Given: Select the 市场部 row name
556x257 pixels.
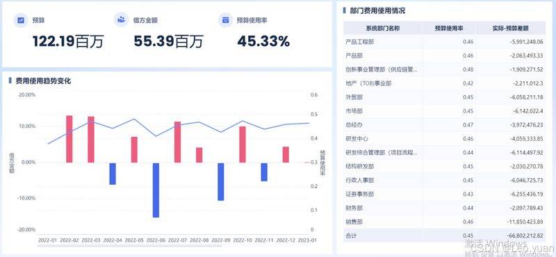Looking at the screenshot, I should click(x=354, y=111).
